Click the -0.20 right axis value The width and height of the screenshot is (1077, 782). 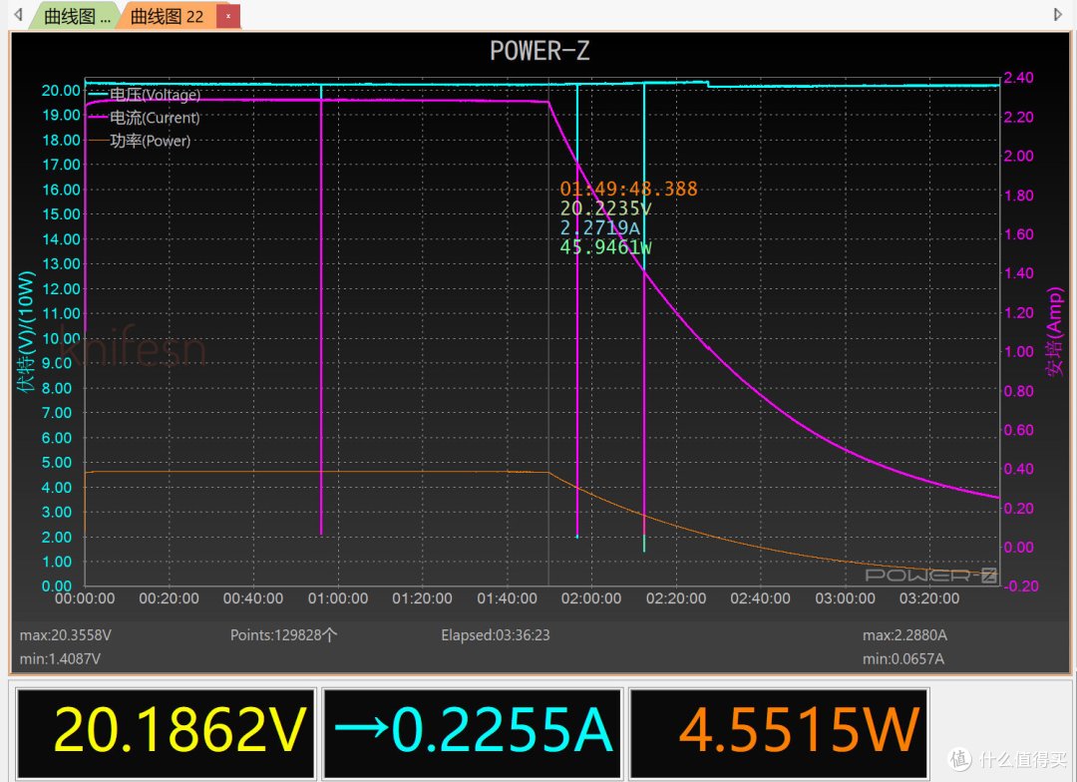click(x=1021, y=586)
